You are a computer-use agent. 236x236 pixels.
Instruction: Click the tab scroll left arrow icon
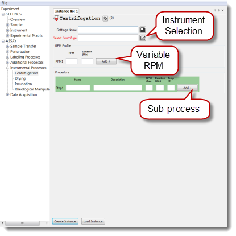[215, 10]
